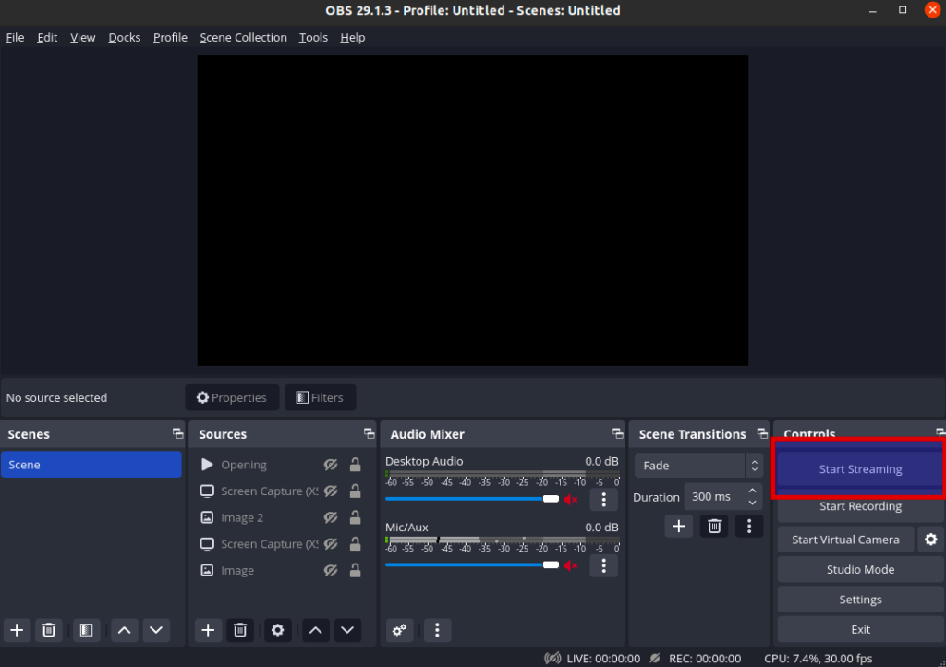
Task: Add a scene transition with plus
Action: point(679,526)
